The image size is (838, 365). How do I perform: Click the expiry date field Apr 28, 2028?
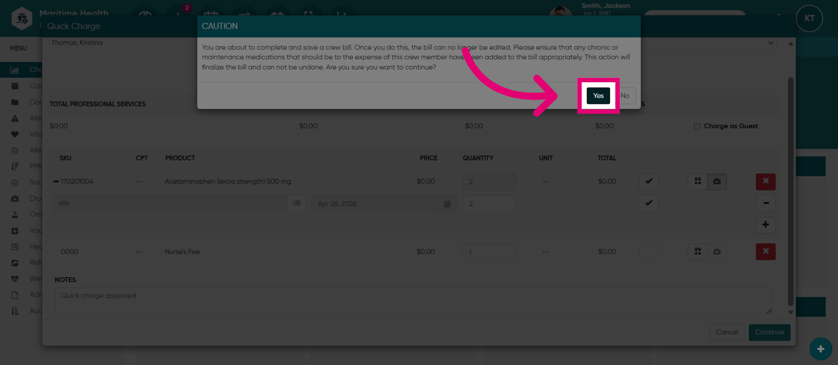point(374,204)
